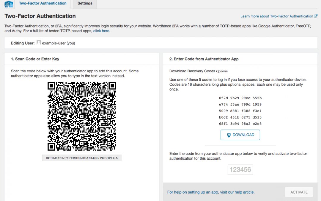Follow the 'click here' tested apps link

101,31
